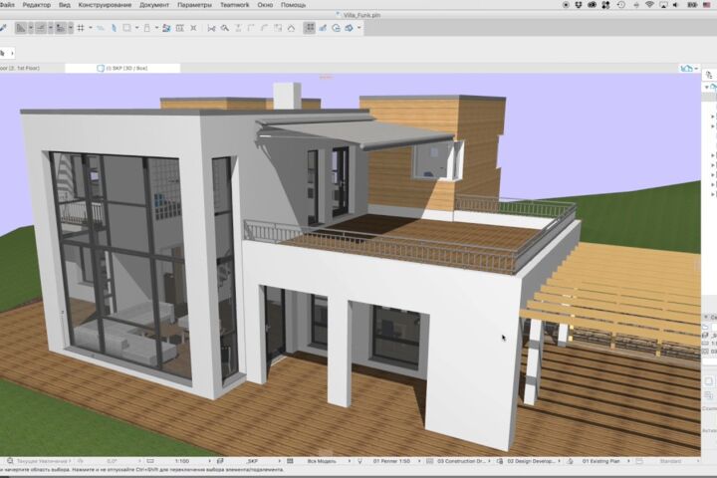Activate the highlighted floor plan grid icon
This screenshot has width=717, height=478.
309,28
